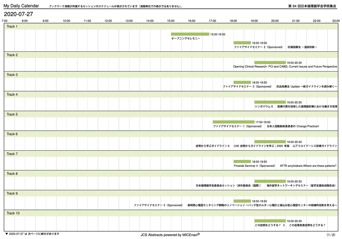Click the 19:00-20:30 label in Track 2
Viewport: 342px width, 239px height.
coord(294,62)
